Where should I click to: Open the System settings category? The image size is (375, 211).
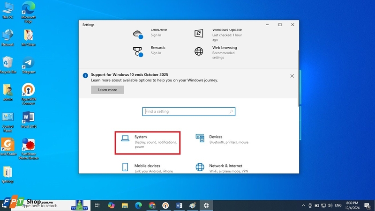(x=148, y=143)
